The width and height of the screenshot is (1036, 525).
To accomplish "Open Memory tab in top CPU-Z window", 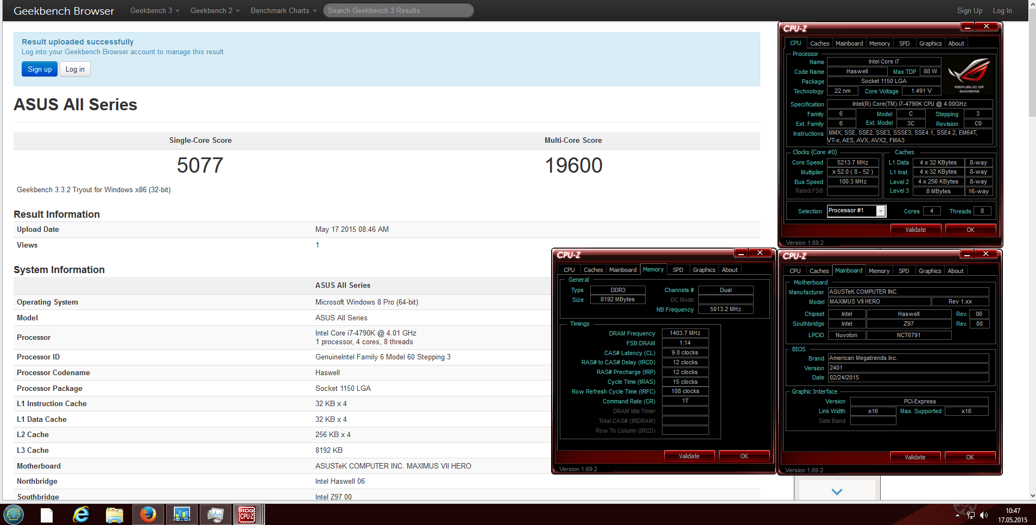I will pyautogui.click(x=880, y=43).
